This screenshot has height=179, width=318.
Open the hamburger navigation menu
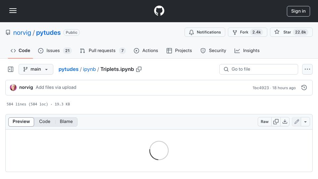tap(13, 11)
